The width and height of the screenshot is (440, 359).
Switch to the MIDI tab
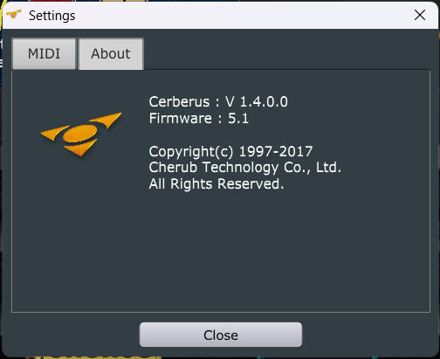point(45,54)
